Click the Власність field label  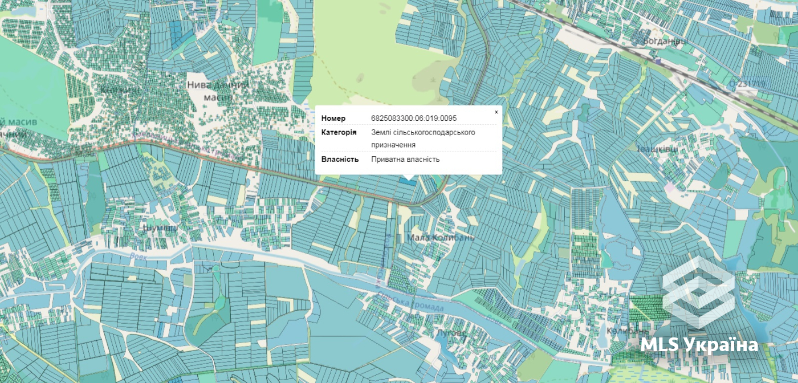340,159
